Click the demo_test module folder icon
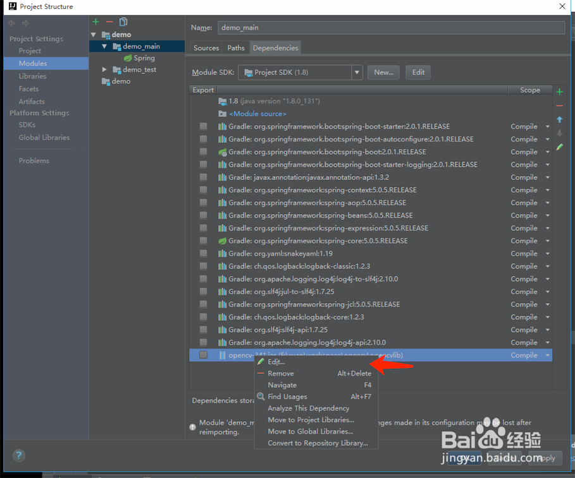575x478 pixels. tap(117, 69)
